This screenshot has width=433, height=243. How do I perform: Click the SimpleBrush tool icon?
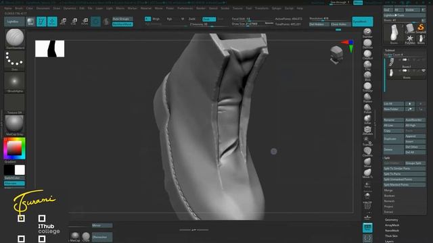tap(421, 28)
